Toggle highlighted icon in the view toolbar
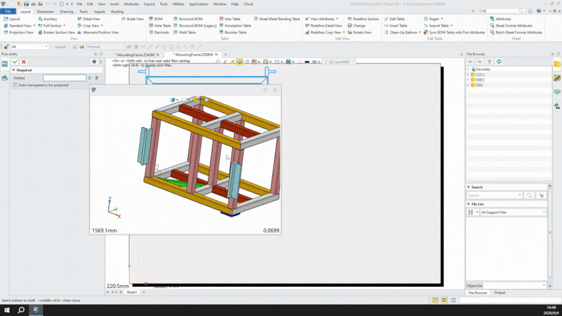This screenshot has height=316, width=562. pyautogui.click(x=239, y=62)
